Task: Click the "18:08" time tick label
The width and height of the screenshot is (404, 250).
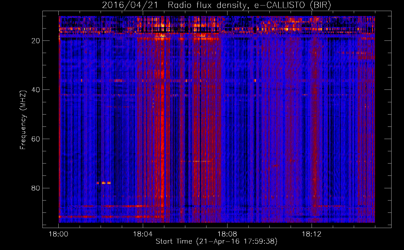Action: click(x=227, y=234)
